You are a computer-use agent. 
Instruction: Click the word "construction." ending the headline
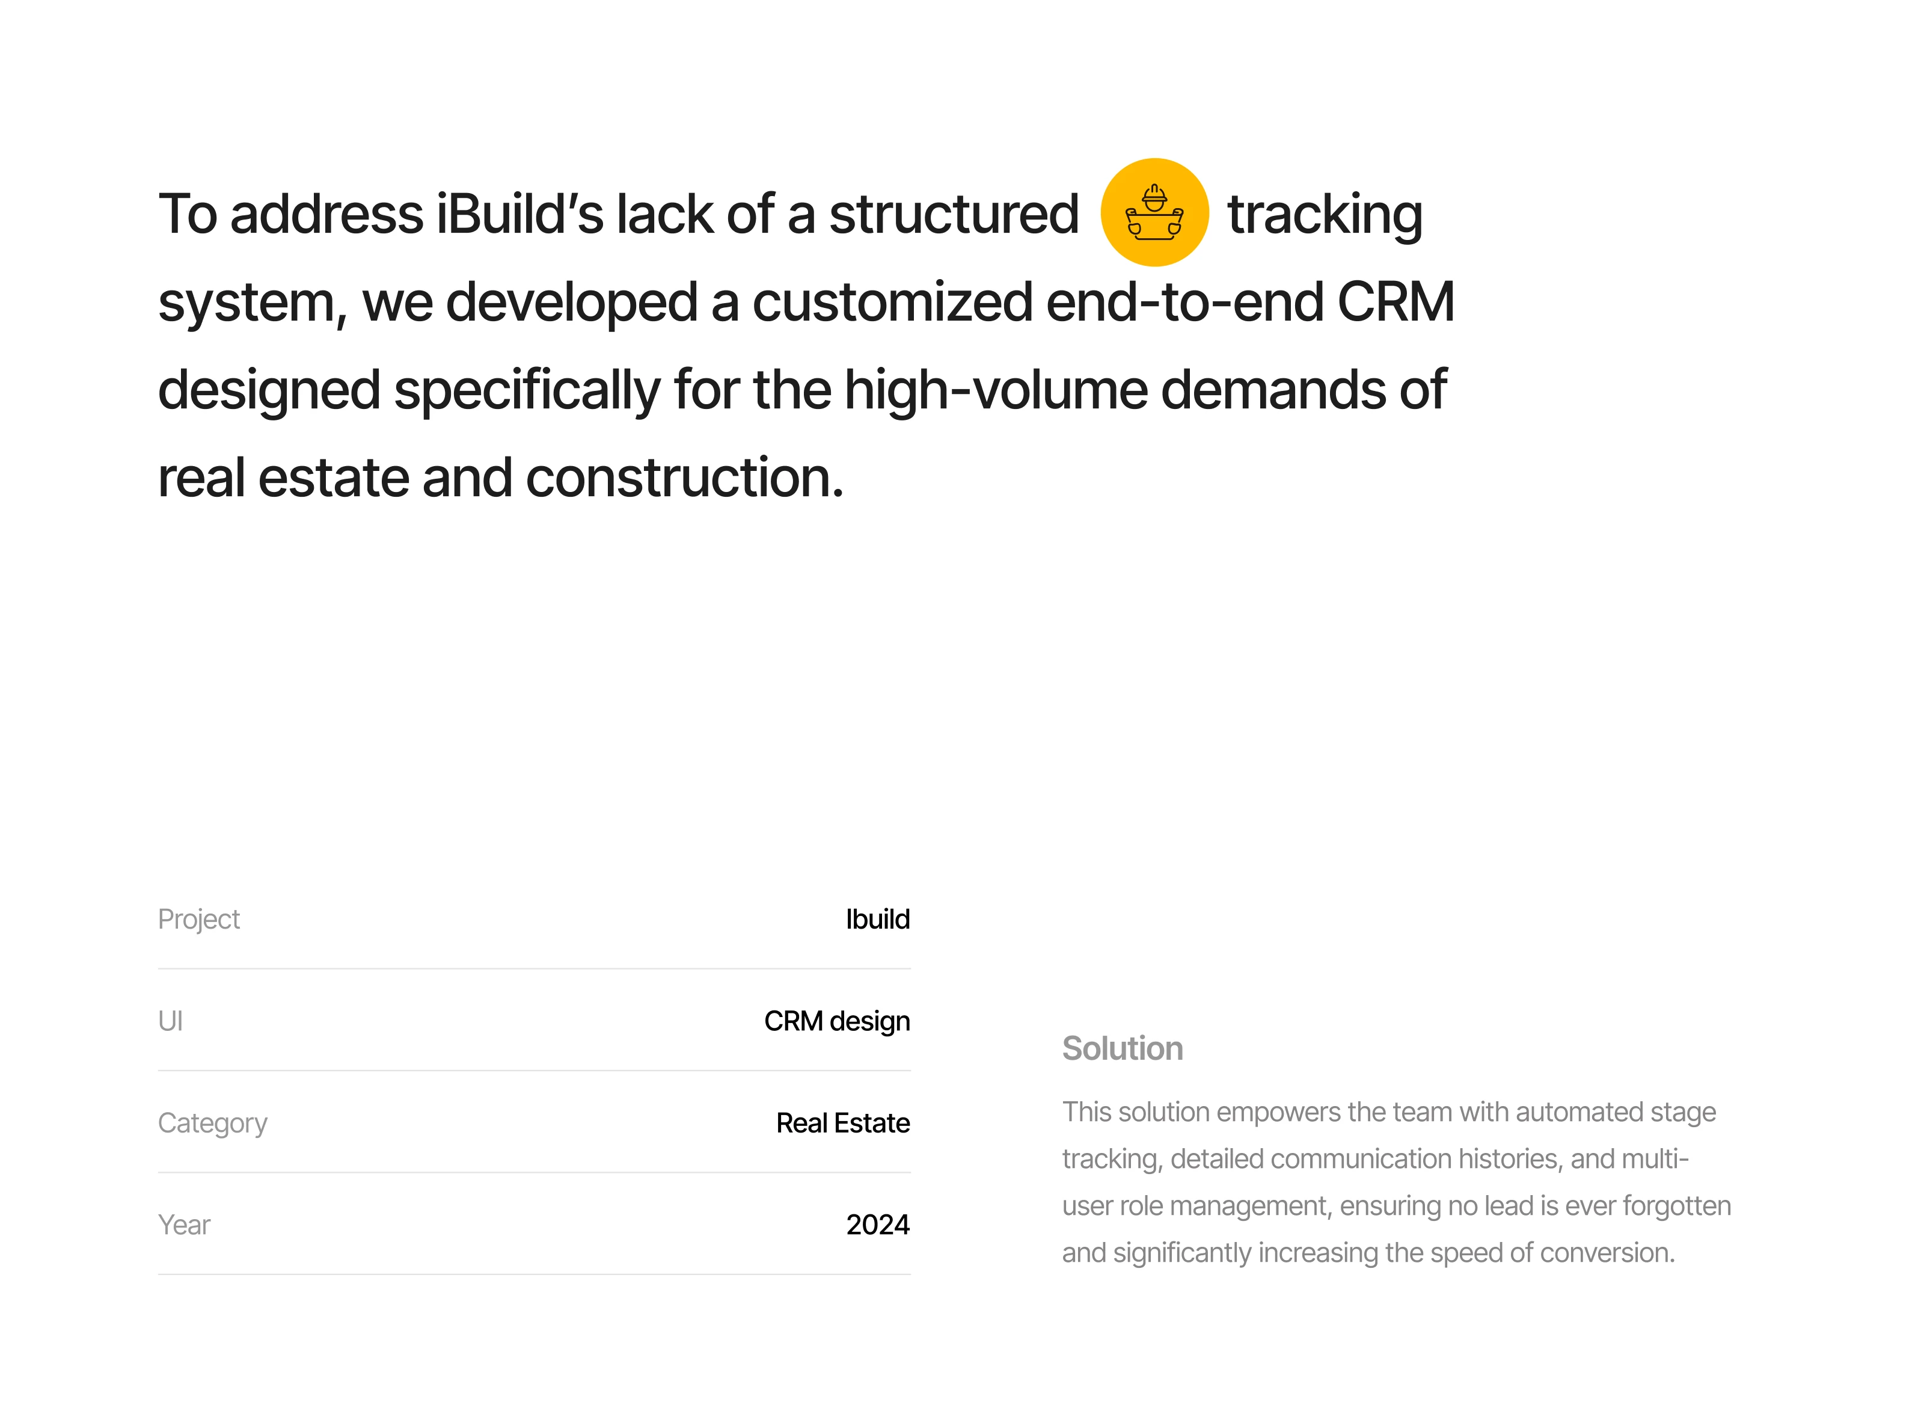684,478
